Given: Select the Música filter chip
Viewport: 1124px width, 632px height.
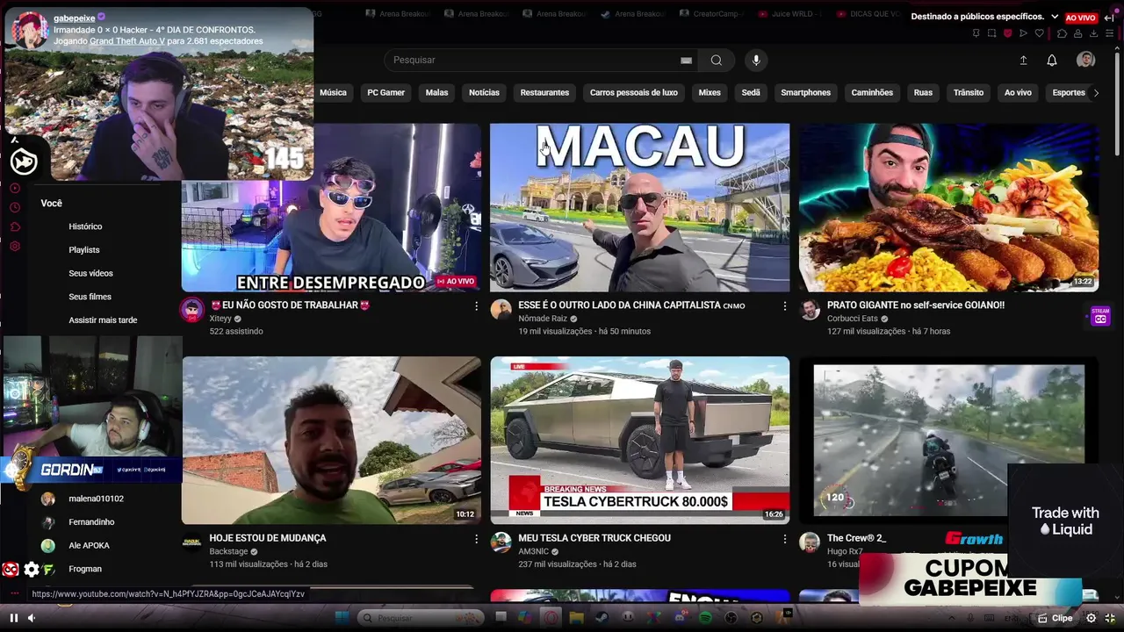Looking at the screenshot, I should (x=333, y=92).
